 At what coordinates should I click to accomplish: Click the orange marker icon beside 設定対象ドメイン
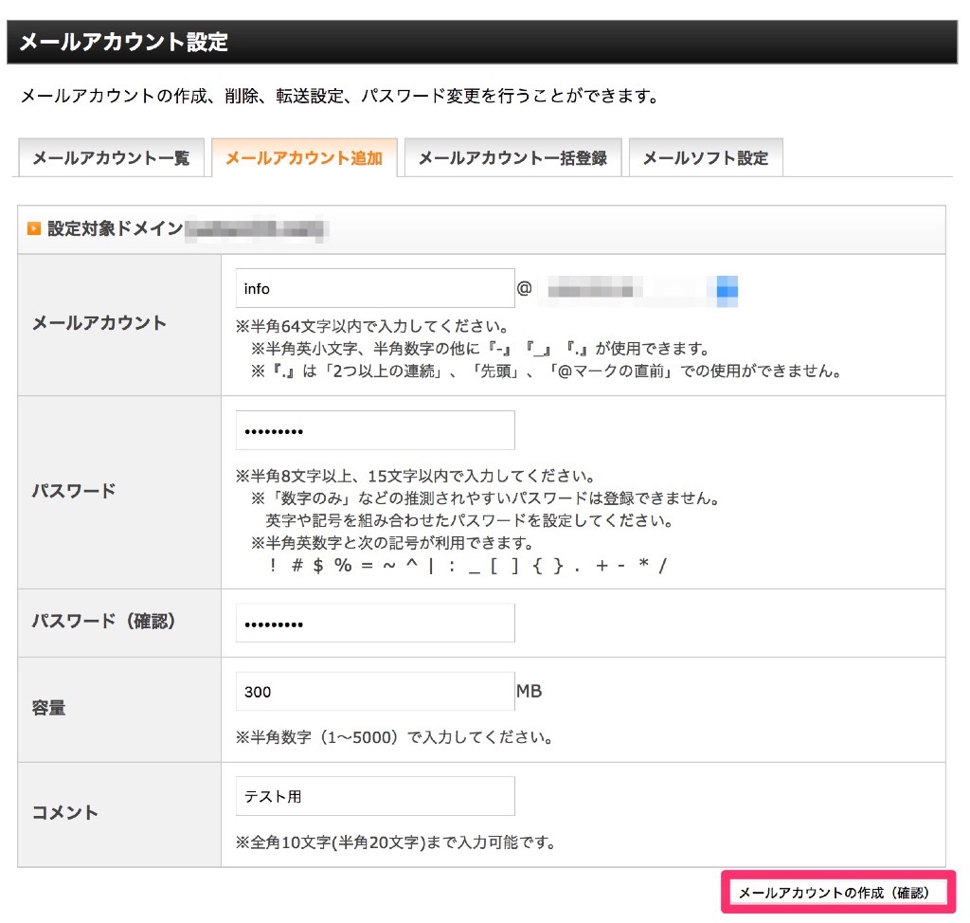click(x=35, y=228)
